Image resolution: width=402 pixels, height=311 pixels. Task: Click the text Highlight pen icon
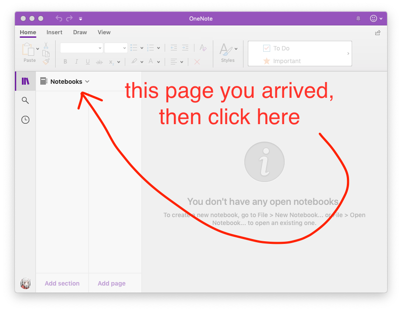point(134,61)
